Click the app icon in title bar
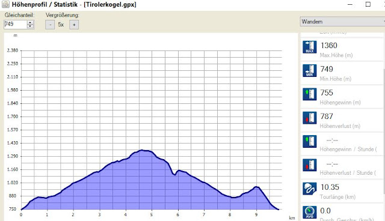Viewport: 385px width, 221px height. click(5, 4)
